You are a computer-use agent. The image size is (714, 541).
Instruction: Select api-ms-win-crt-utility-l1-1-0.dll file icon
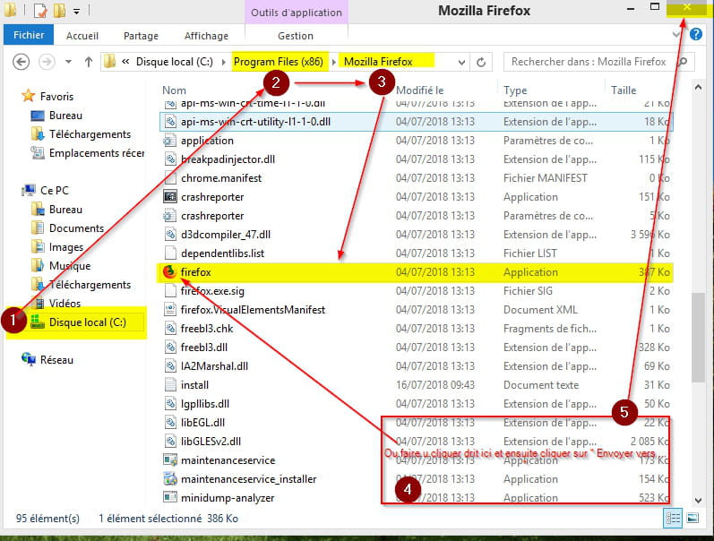click(170, 122)
